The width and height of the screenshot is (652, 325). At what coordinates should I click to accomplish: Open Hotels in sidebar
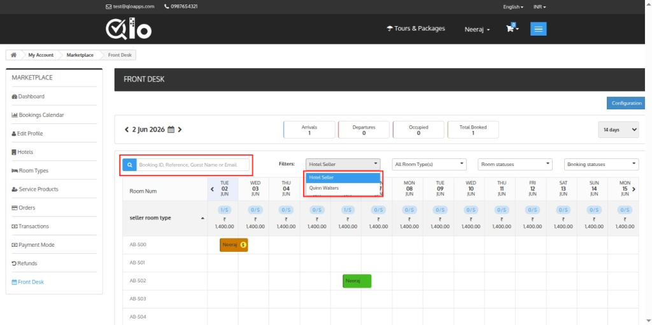pyautogui.click(x=22, y=152)
